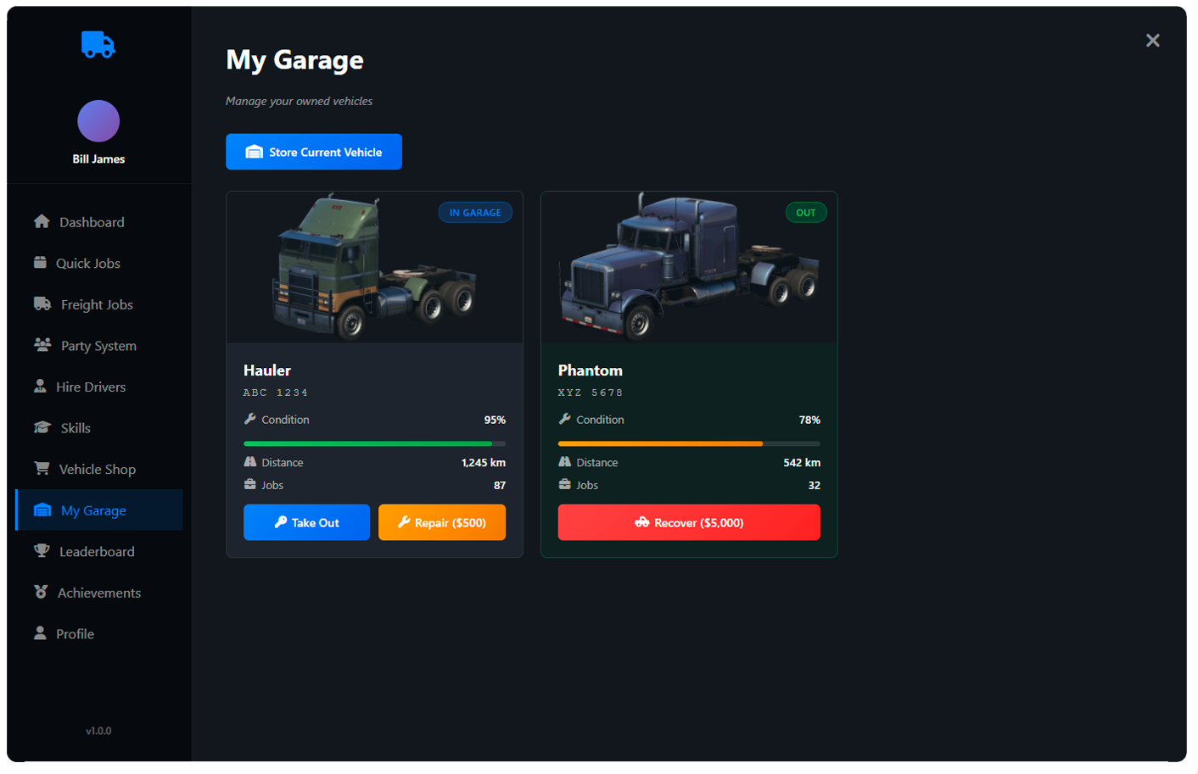Store Current Vehicle button

tap(314, 152)
